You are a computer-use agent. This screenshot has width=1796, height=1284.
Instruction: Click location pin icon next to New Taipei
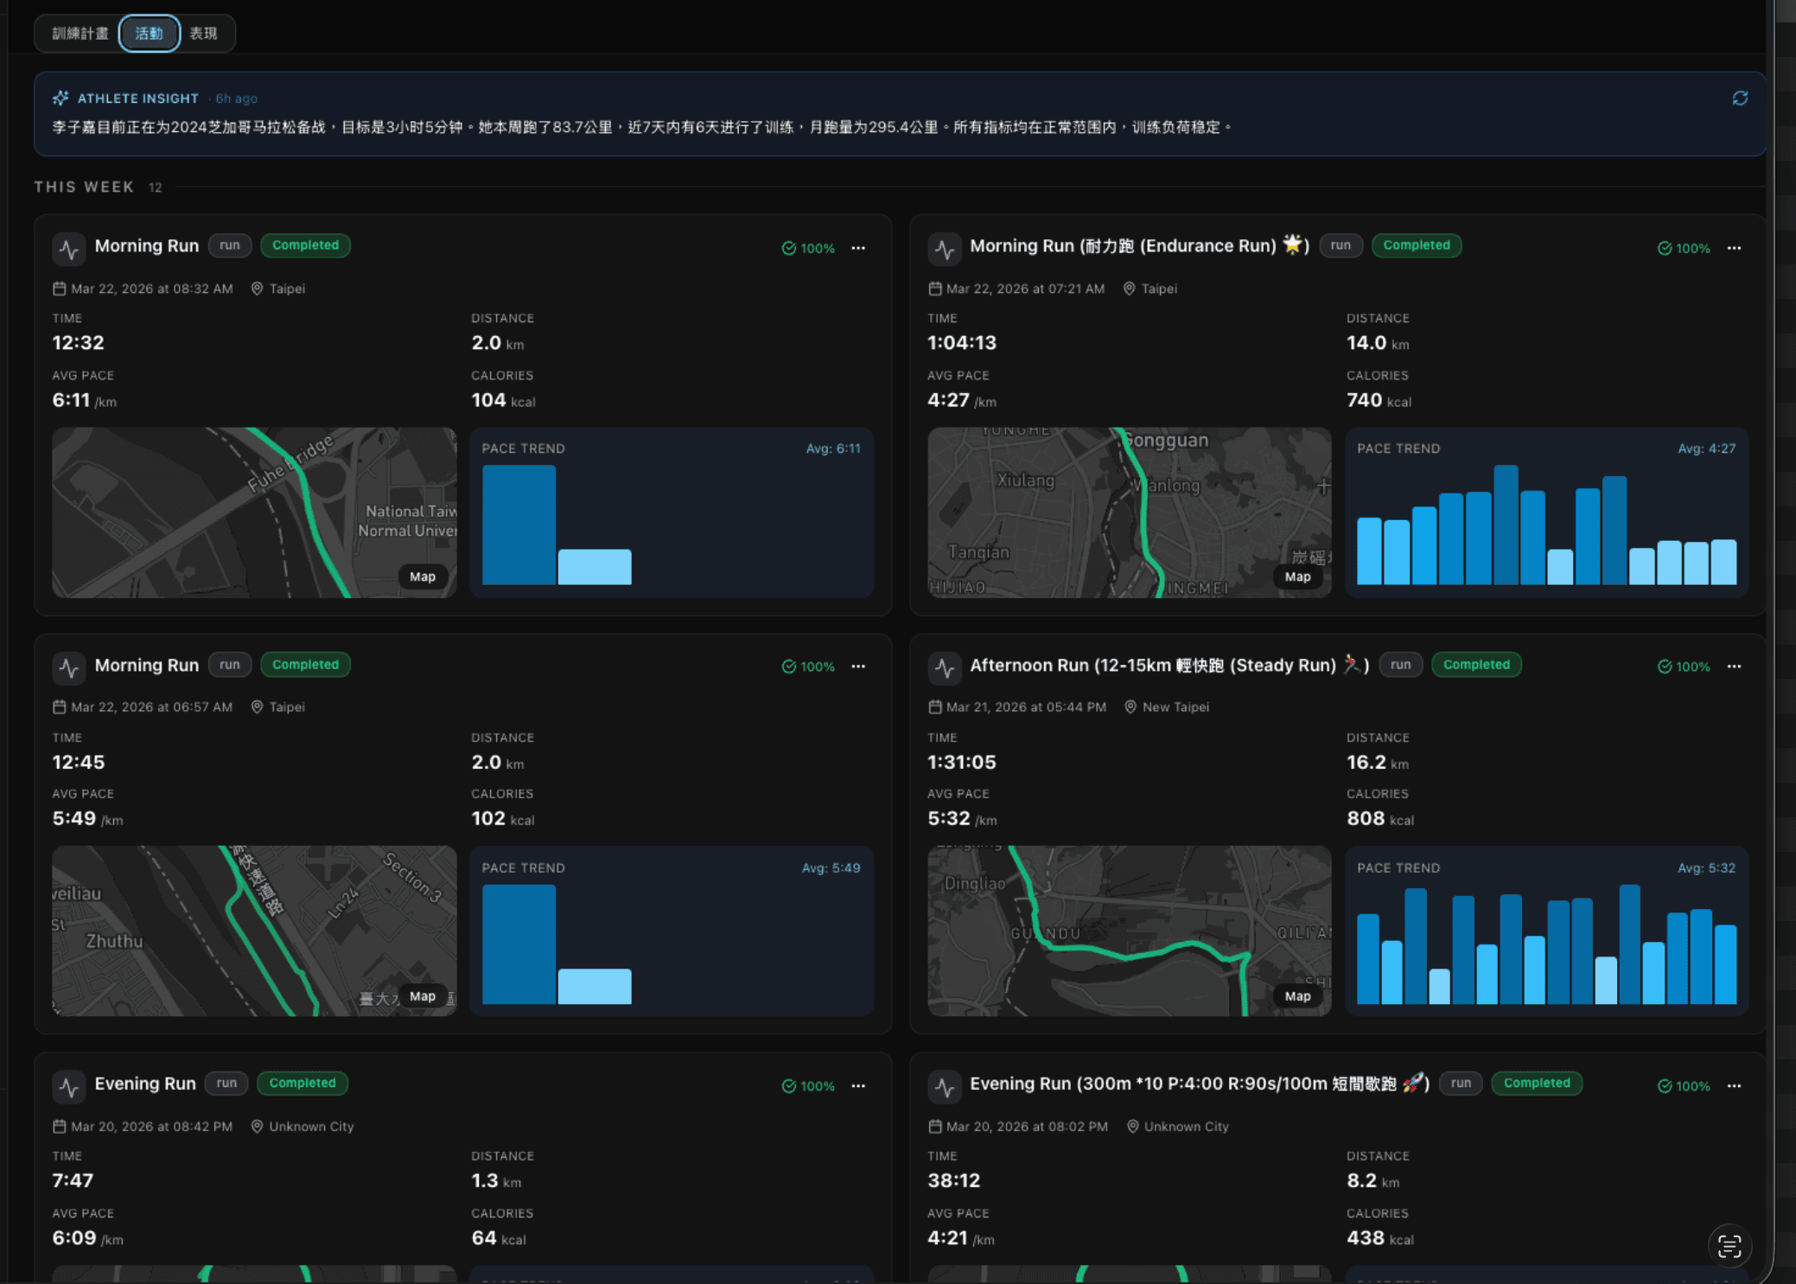(x=1130, y=707)
